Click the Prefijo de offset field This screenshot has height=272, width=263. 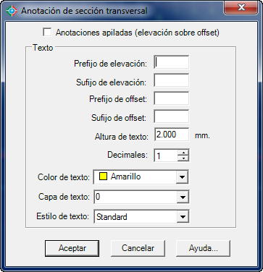pyautogui.click(x=172, y=98)
